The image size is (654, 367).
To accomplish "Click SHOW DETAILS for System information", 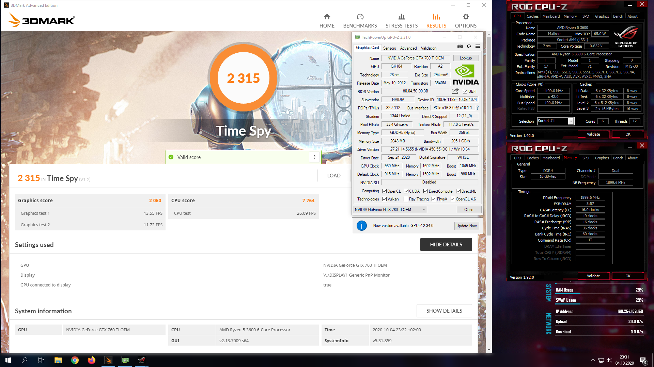I will [x=444, y=311].
